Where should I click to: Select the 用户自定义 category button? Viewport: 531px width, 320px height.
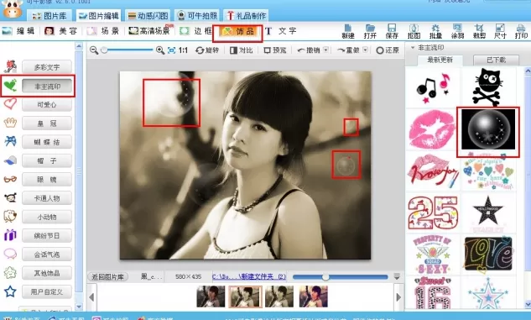click(47, 291)
